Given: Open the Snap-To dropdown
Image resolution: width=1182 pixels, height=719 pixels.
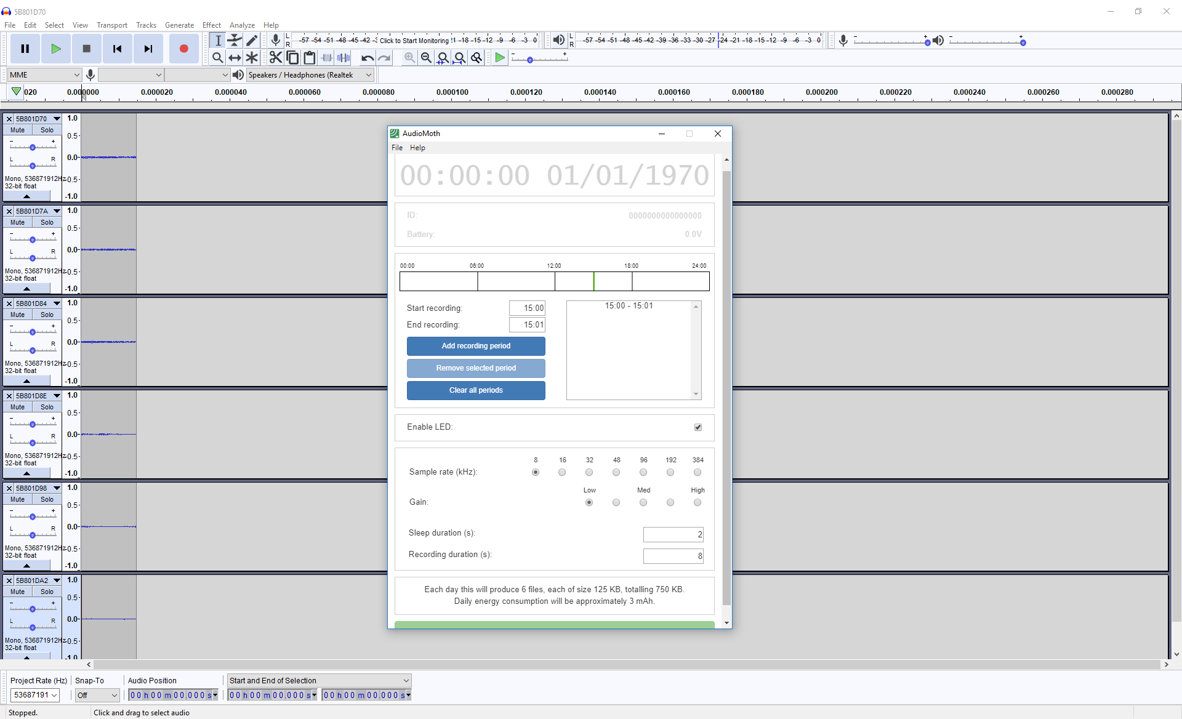Looking at the screenshot, I should pos(97,695).
